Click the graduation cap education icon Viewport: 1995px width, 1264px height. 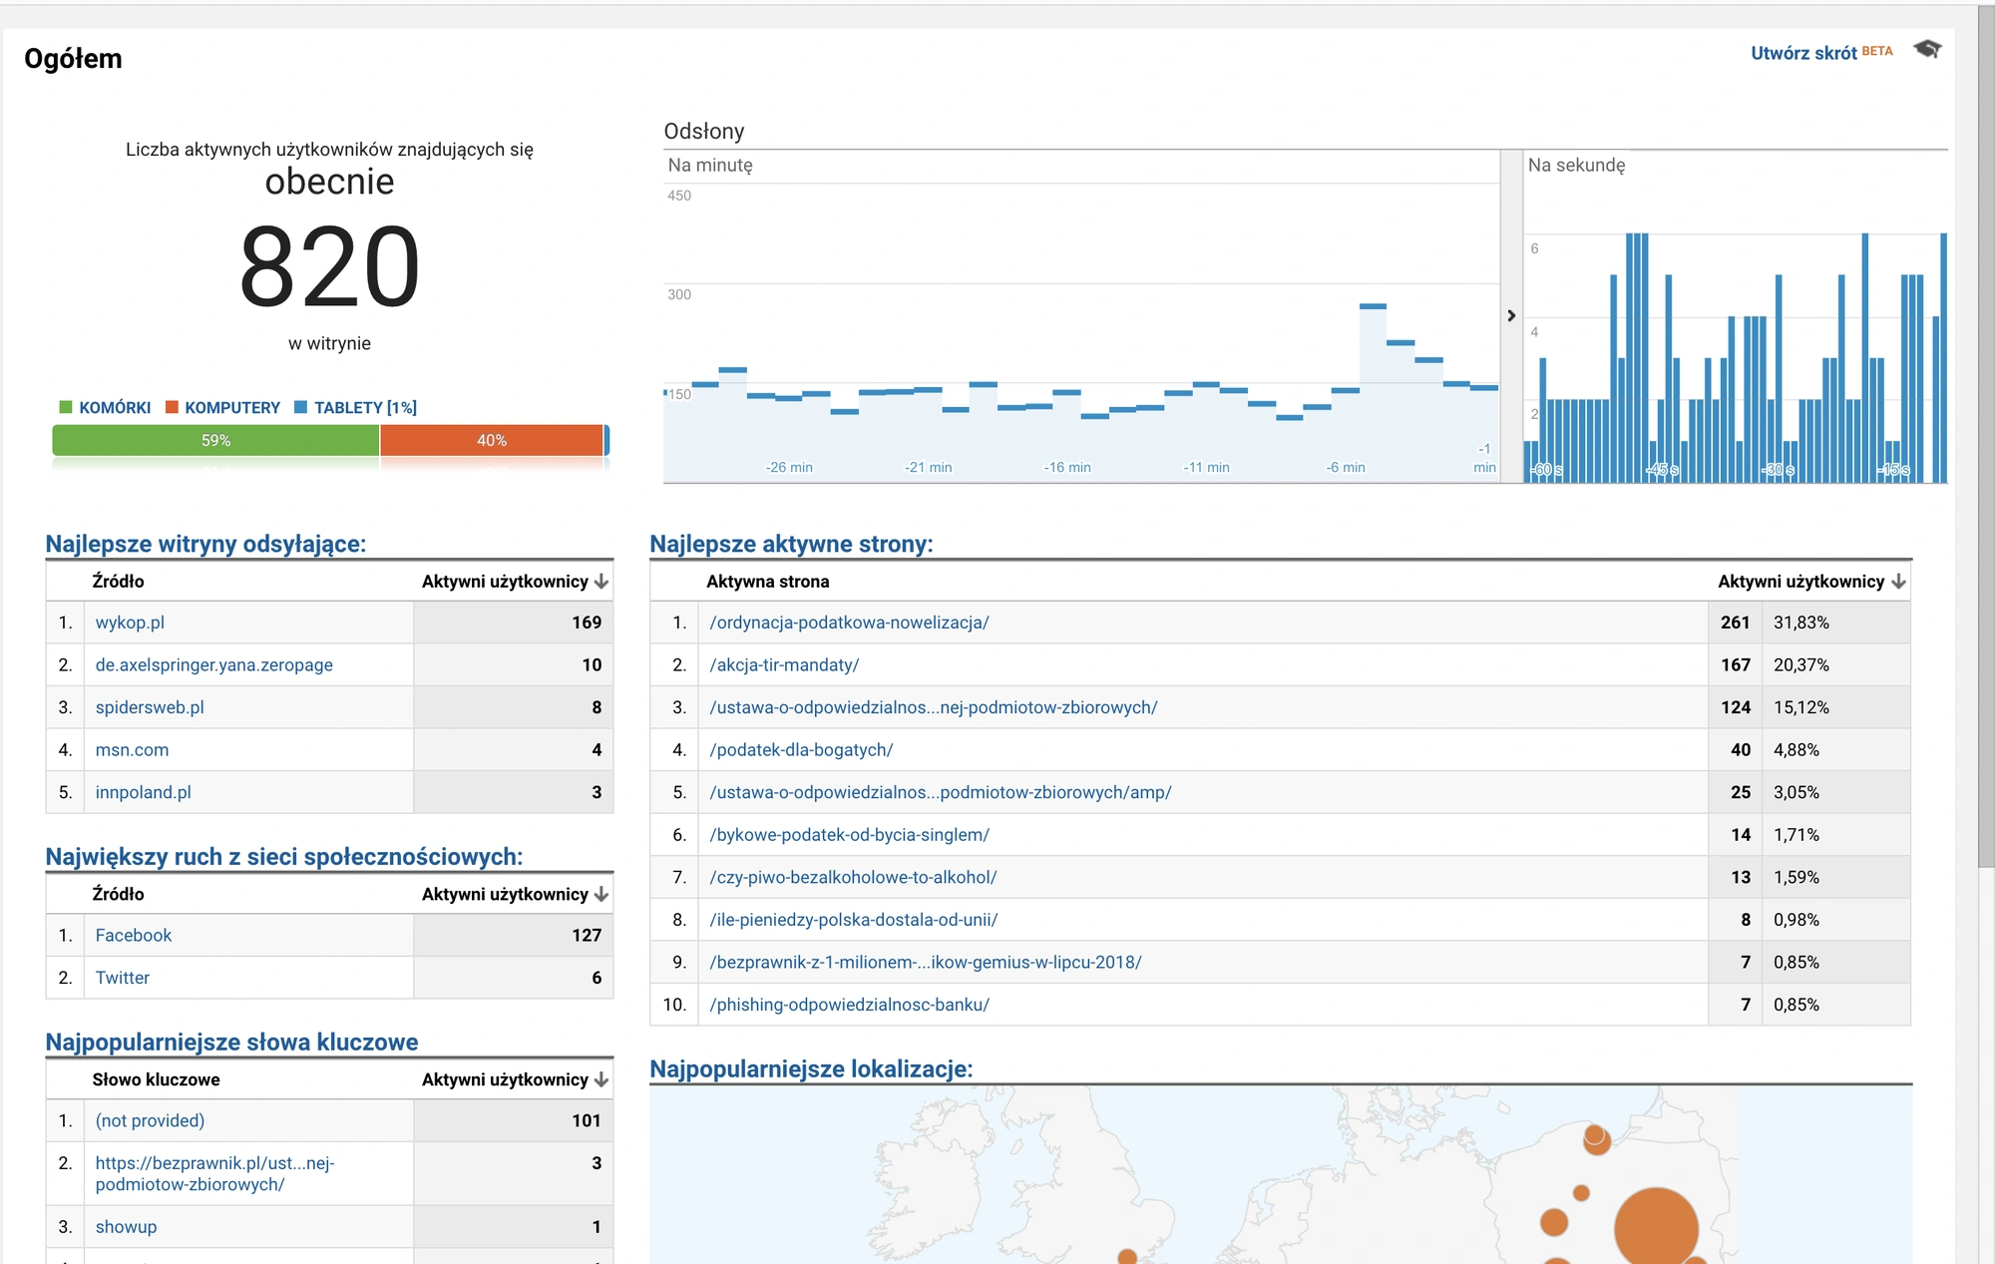tap(1927, 49)
